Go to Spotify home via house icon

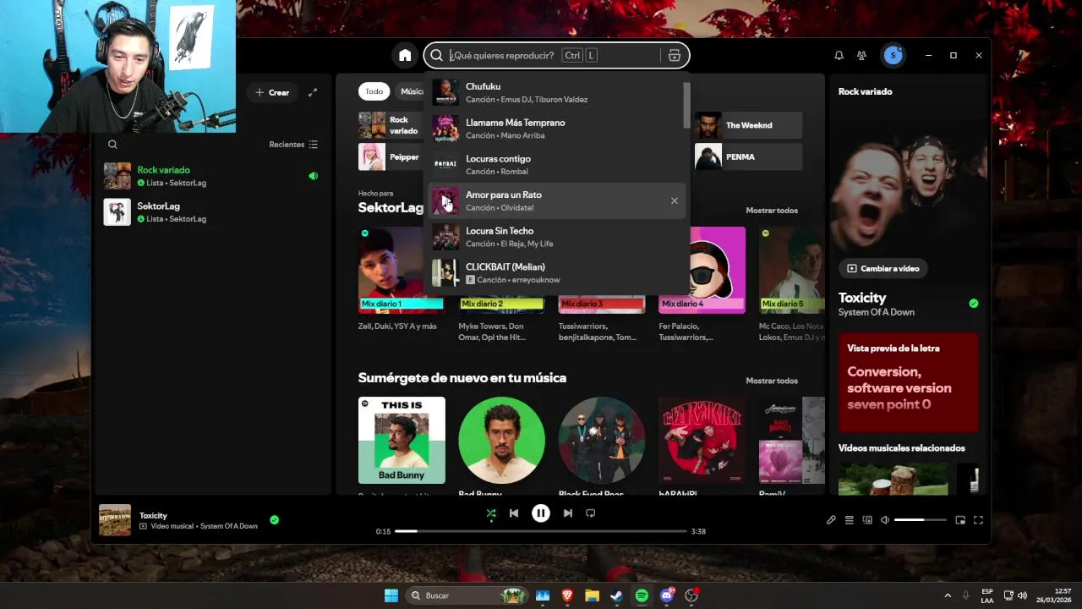(405, 55)
